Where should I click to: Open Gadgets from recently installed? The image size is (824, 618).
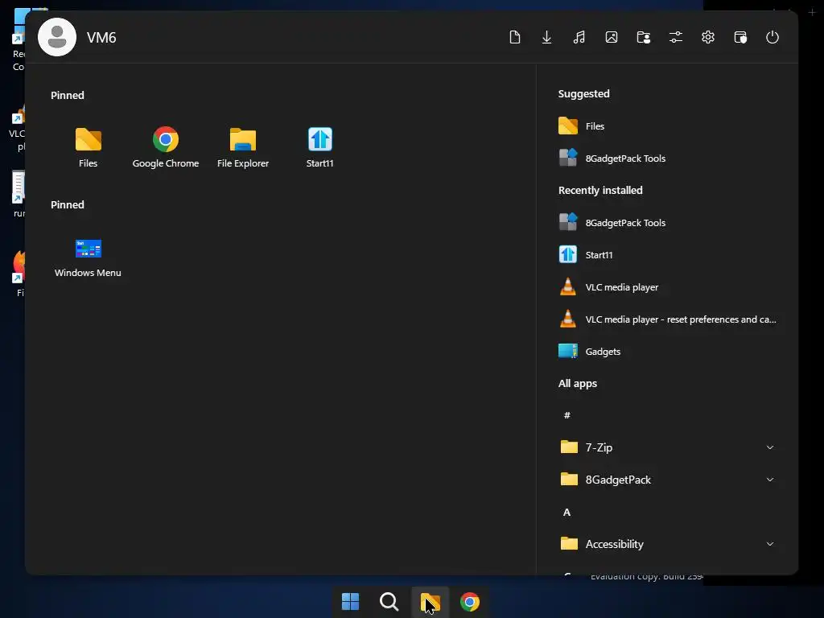click(x=667, y=352)
